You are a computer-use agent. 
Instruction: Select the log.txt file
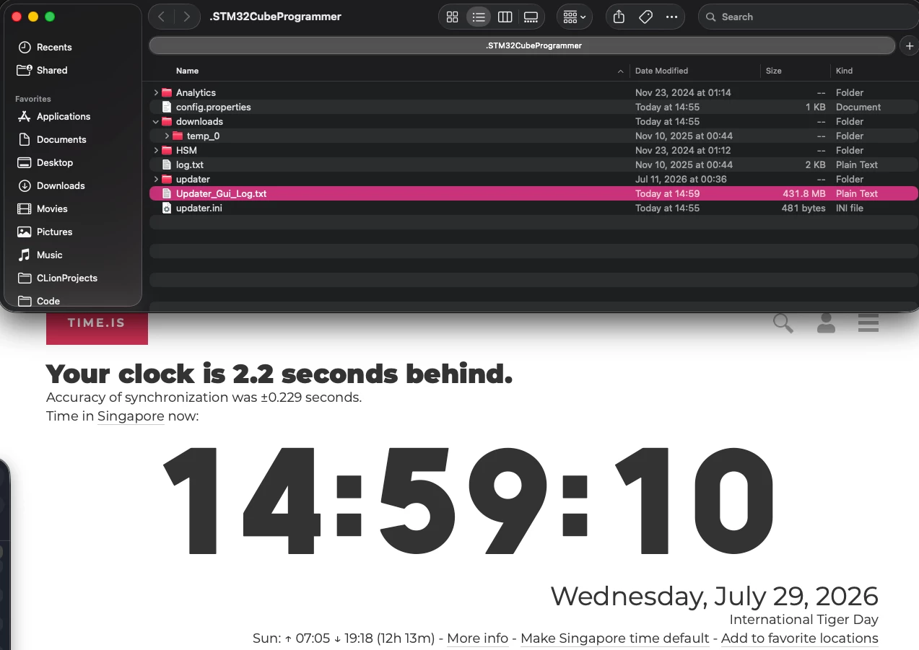pyautogui.click(x=533, y=164)
